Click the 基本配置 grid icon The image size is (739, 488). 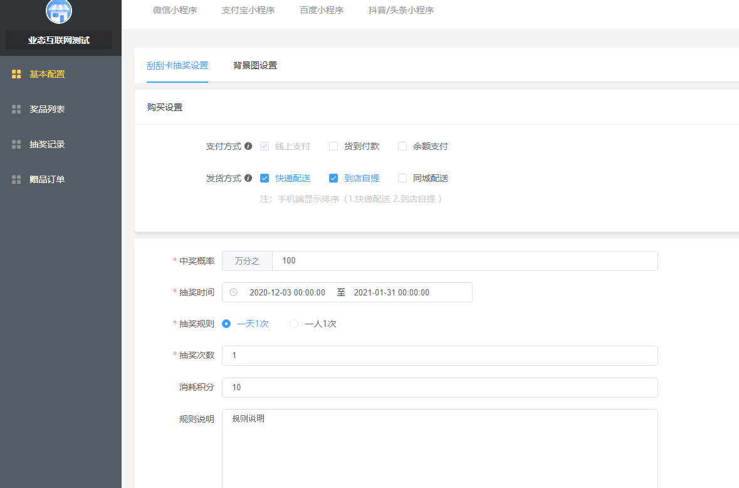click(x=16, y=74)
